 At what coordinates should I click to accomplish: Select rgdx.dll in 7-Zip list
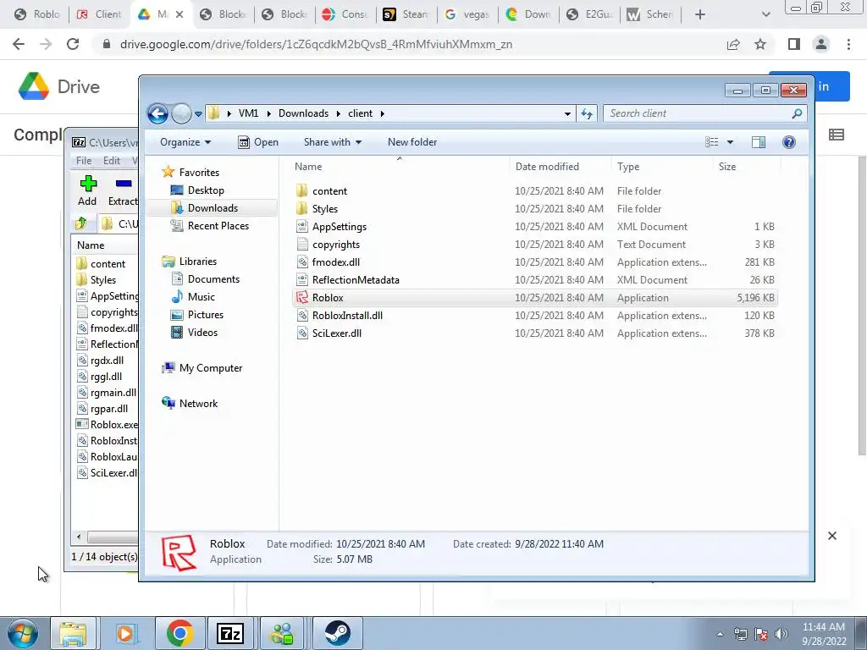pyautogui.click(x=100, y=361)
